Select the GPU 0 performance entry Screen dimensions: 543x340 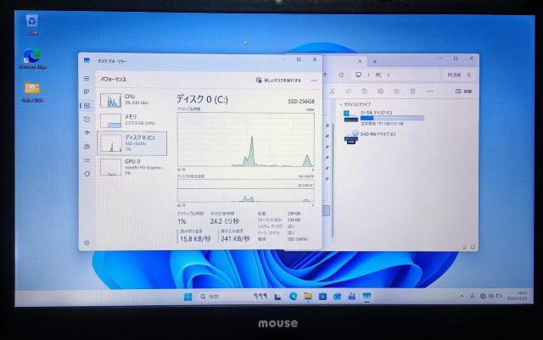(x=132, y=166)
